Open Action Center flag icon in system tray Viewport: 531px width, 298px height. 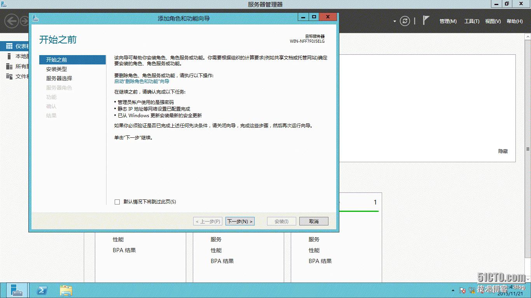coord(463,290)
